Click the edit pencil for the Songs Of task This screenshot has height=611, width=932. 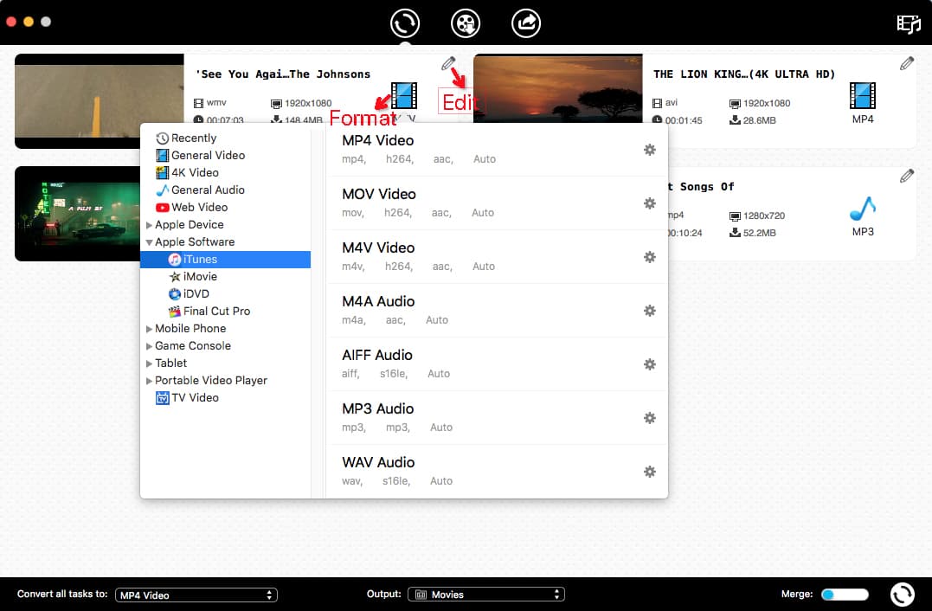coord(906,176)
